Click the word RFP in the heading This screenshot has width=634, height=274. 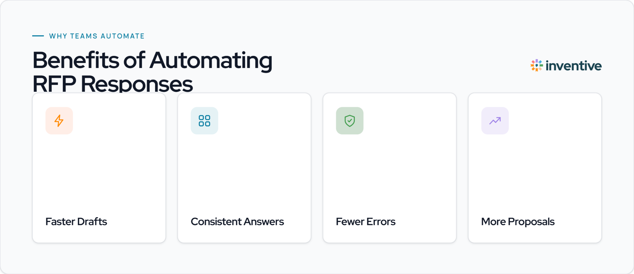pos(54,84)
